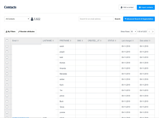Sort by FIRSTNAME column
The image size is (159, 118).
(65, 41)
